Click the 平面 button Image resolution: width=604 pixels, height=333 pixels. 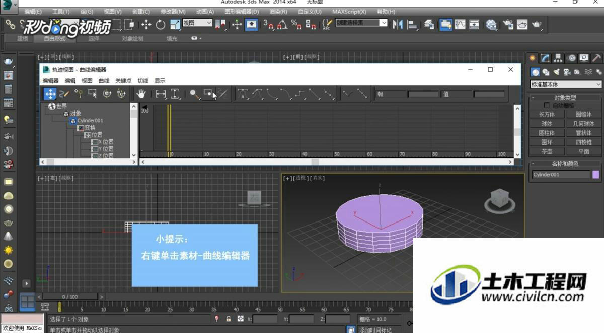[583, 151]
